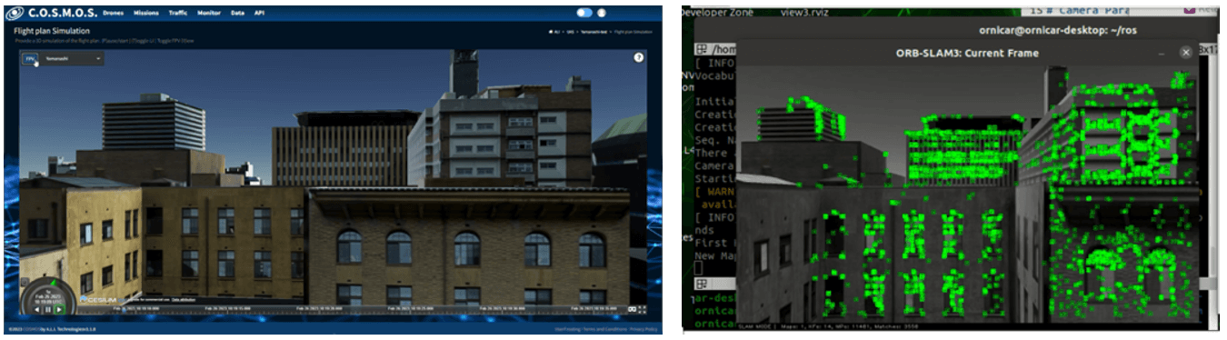
Task: Click the user avatar icon in header
Action: click(x=602, y=13)
